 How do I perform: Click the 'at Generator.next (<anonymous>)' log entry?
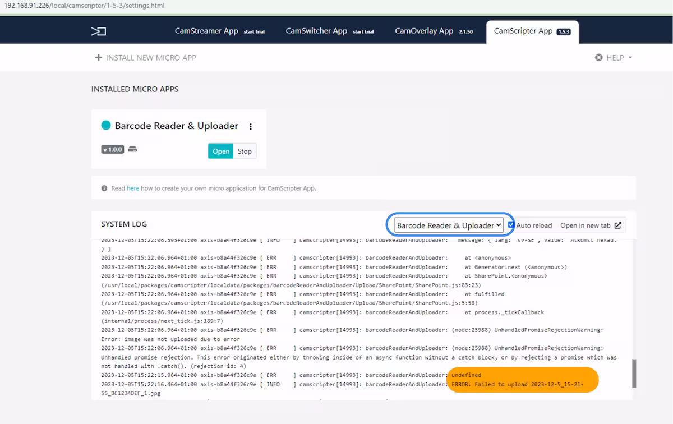[x=515, y=267]
